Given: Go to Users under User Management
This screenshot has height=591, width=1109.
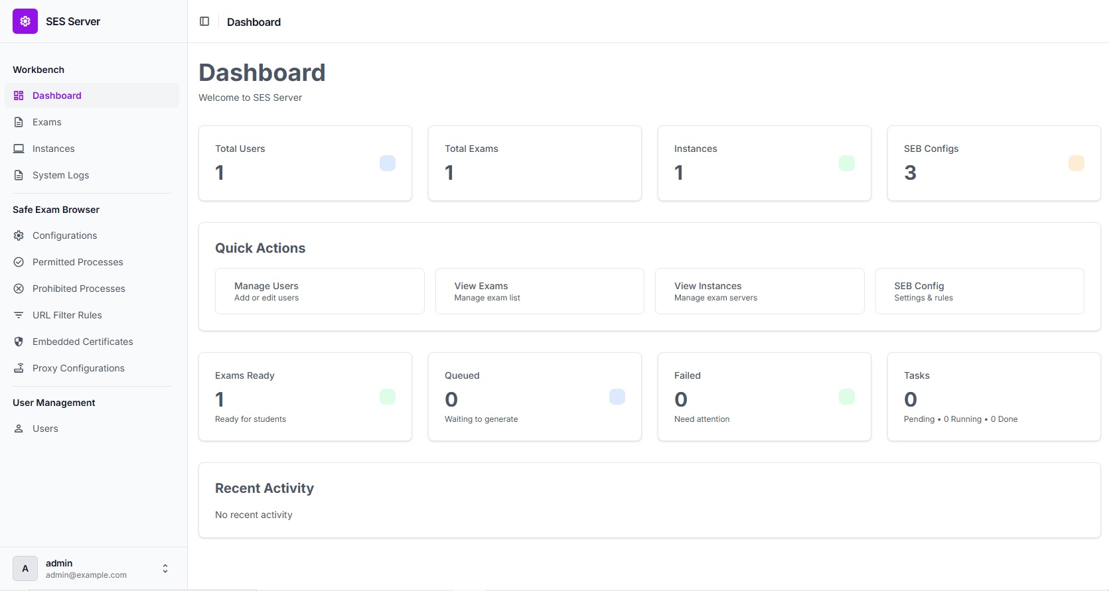Looking at the screenshot, I should click(45, 428).
